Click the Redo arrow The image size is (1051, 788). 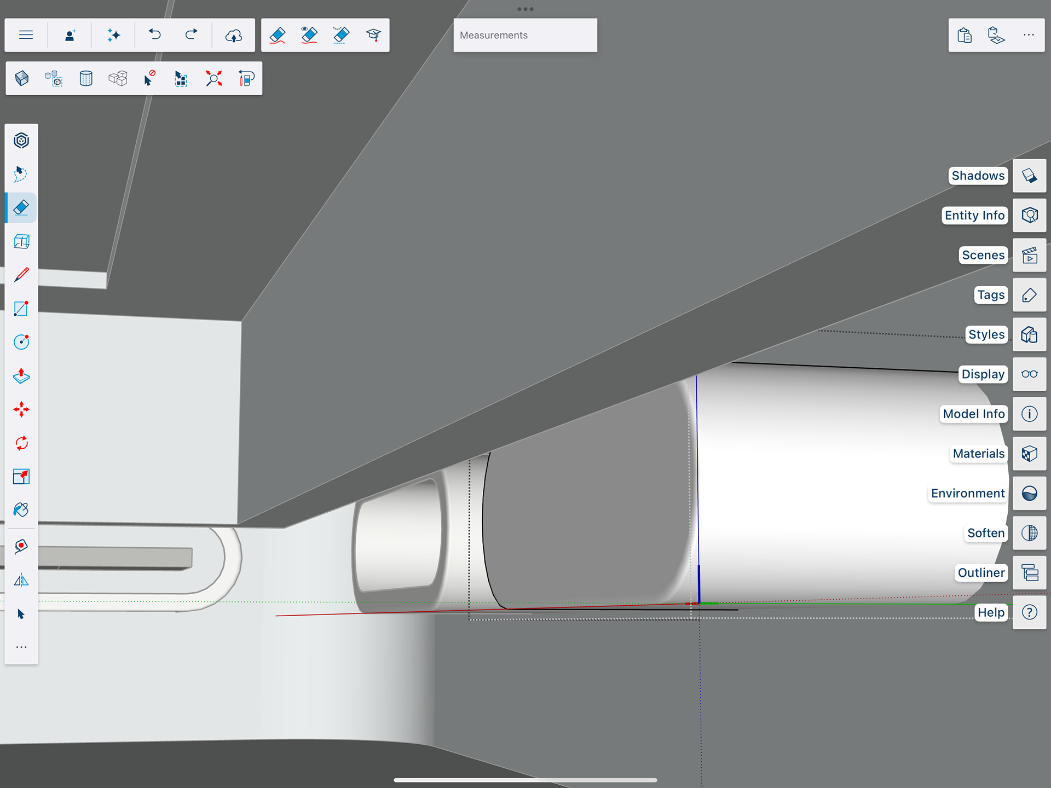click(x=191, y=35)
